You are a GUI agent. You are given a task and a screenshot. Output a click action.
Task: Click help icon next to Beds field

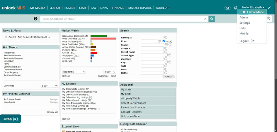(166, 69)
